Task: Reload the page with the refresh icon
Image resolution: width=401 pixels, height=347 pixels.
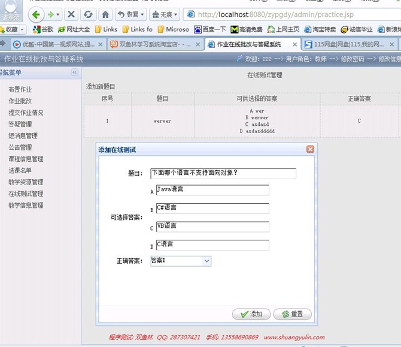Action: tap(88, 14)
